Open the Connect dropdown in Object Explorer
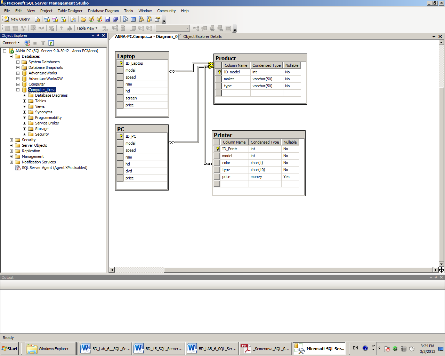 11,43
